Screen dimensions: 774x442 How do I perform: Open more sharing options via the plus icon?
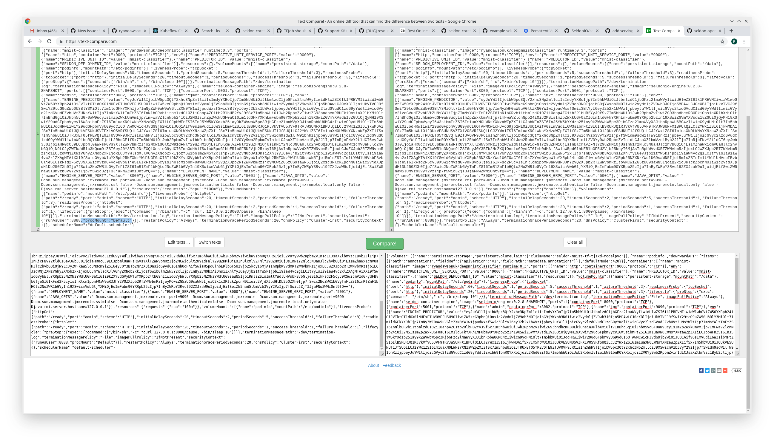click(725, 371)
